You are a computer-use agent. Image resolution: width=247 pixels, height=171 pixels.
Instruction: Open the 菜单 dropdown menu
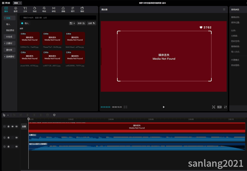tap(17, 3)
